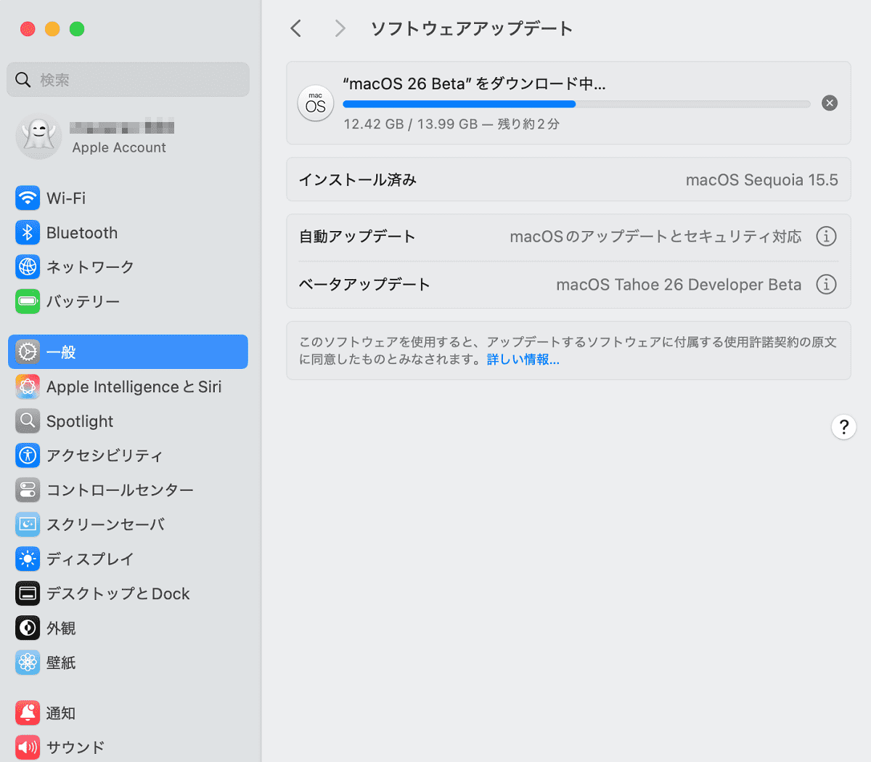Click the 検索 search field

[x=128, y=79]
